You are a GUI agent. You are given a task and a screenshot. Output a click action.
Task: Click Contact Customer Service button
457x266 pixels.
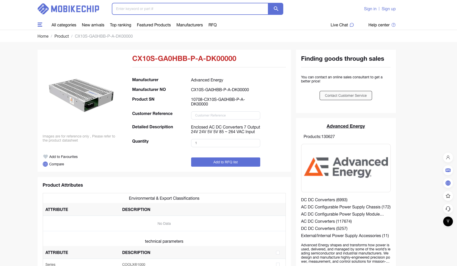click(346, 95)
